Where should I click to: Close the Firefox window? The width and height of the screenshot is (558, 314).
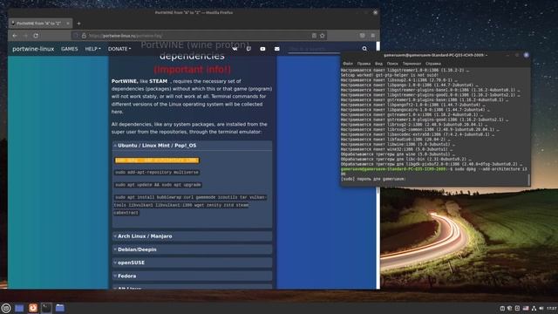coord(375,12)
